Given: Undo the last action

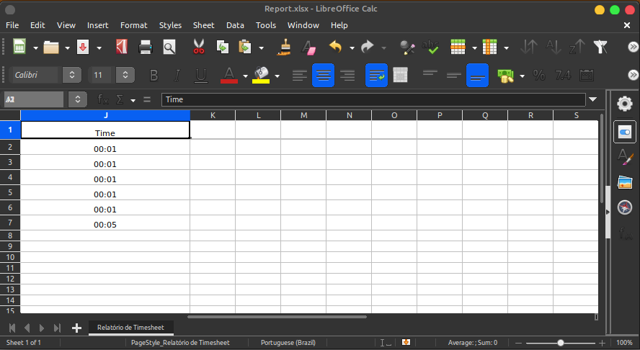Looking at the screenshot, I should tap(336, 48).
